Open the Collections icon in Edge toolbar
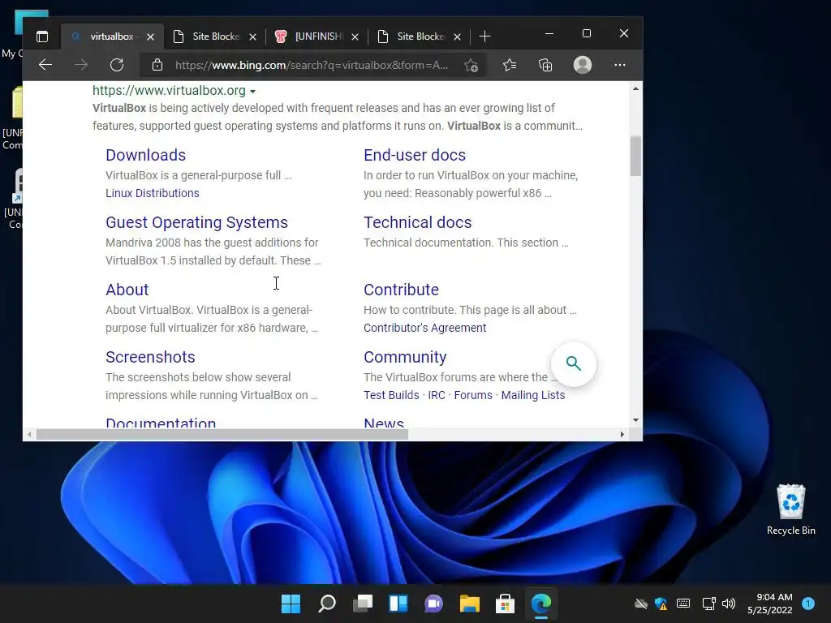The height and width of the screenshot is (623, 831). point(545,65)
